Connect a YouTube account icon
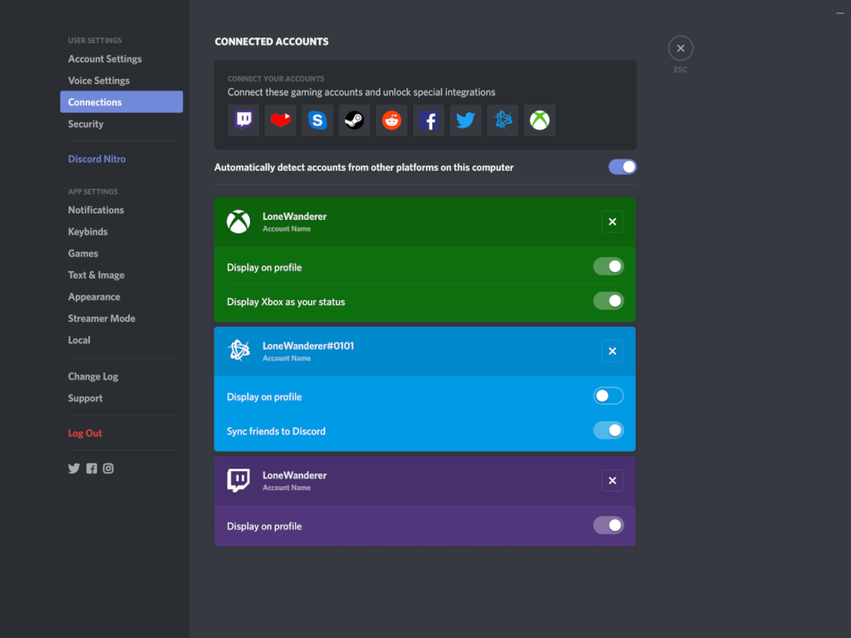 [280, 120]
